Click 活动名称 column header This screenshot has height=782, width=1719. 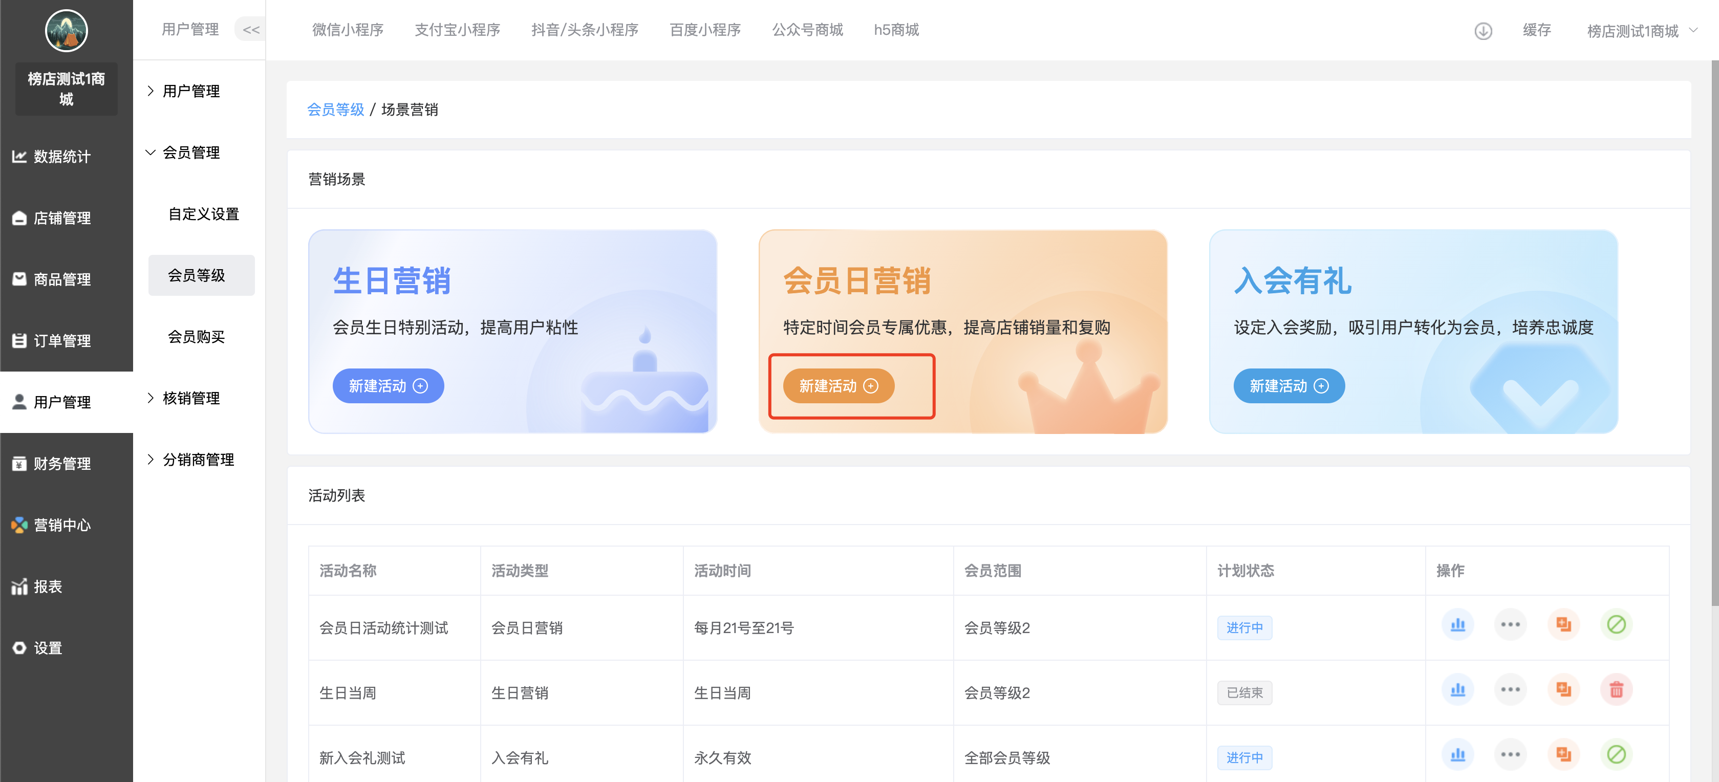tap(348, 571)
